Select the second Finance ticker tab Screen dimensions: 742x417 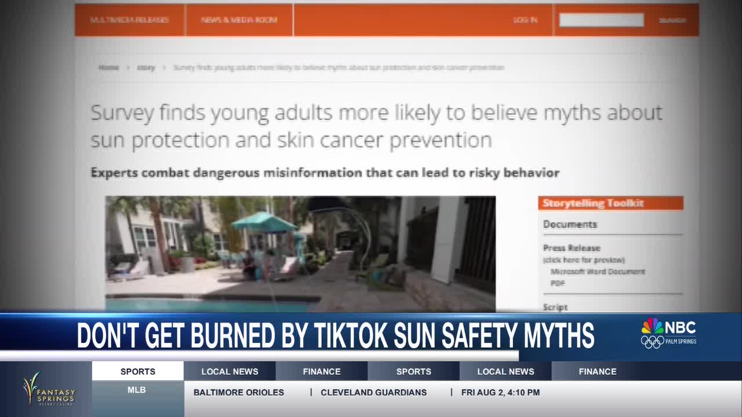point(598,371)
